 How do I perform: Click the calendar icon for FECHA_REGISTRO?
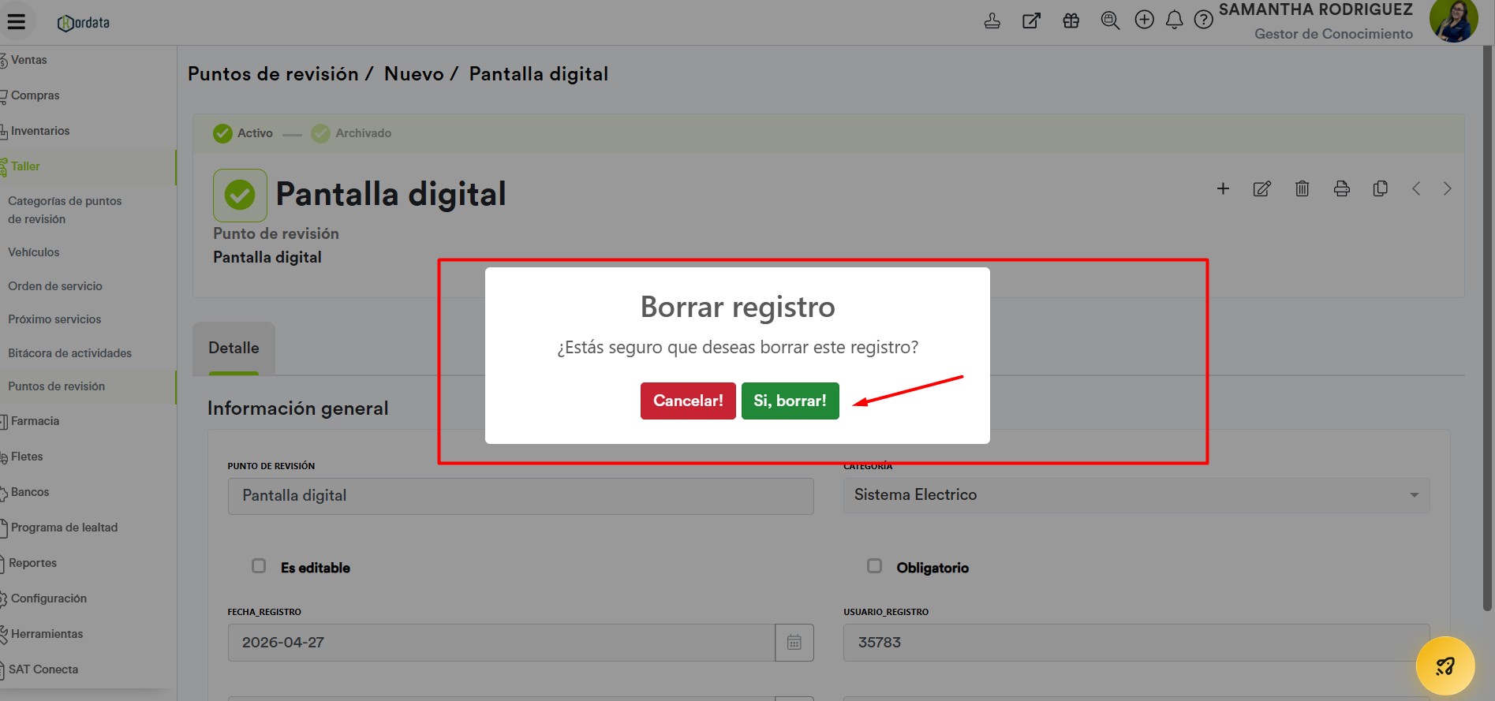(794, 643)
